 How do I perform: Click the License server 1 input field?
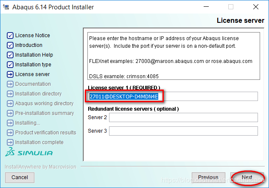[x=173, y=96]
